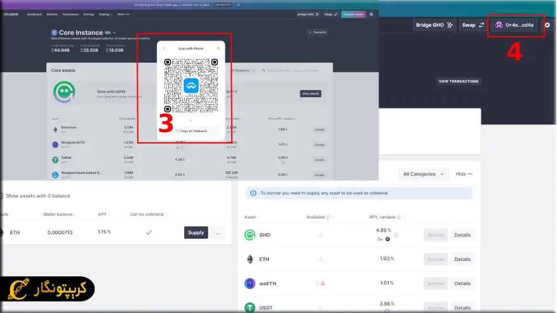This screenshot has height=313, width=557.
Task: Click the Aave logo in the inset page
Action: (11, 14)
